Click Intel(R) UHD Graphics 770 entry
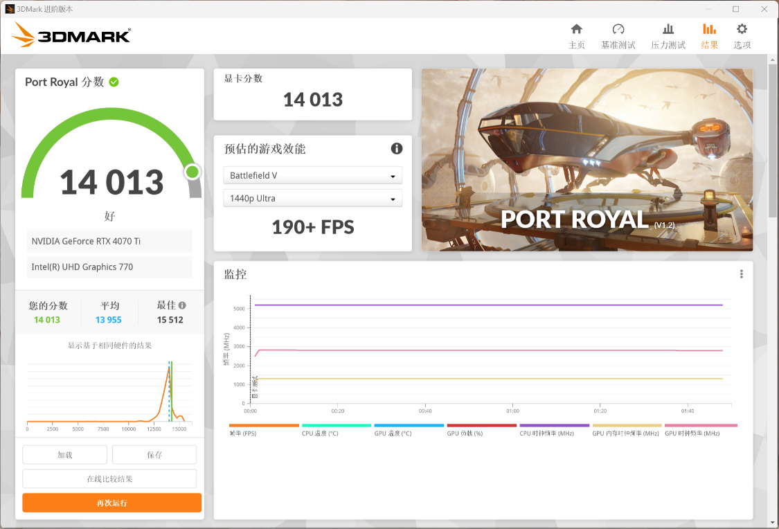779x529 pixels. pyautogui.click(x=109, y=267)
